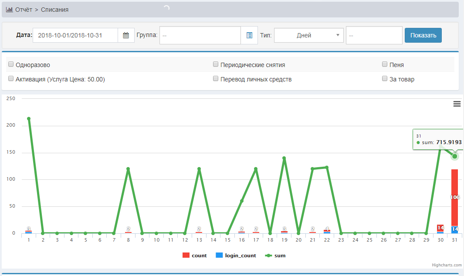Click the Списания breadcrumb item

(x=54, y=10)
